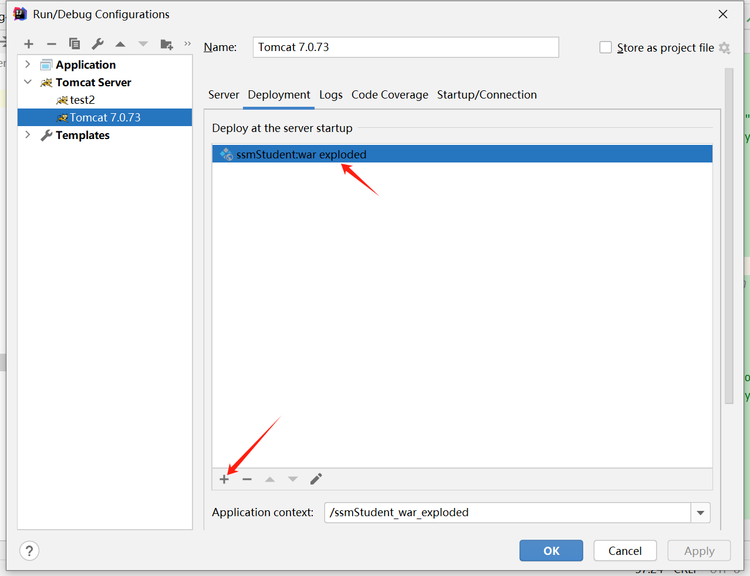Add a deployment artifact with plus icon
The height and width of the screenshot is (576, 750).
point(224,479)
